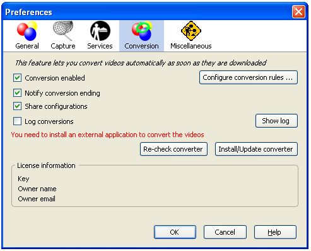Toggle the Share configurations checkbox

tap(17, 106)
